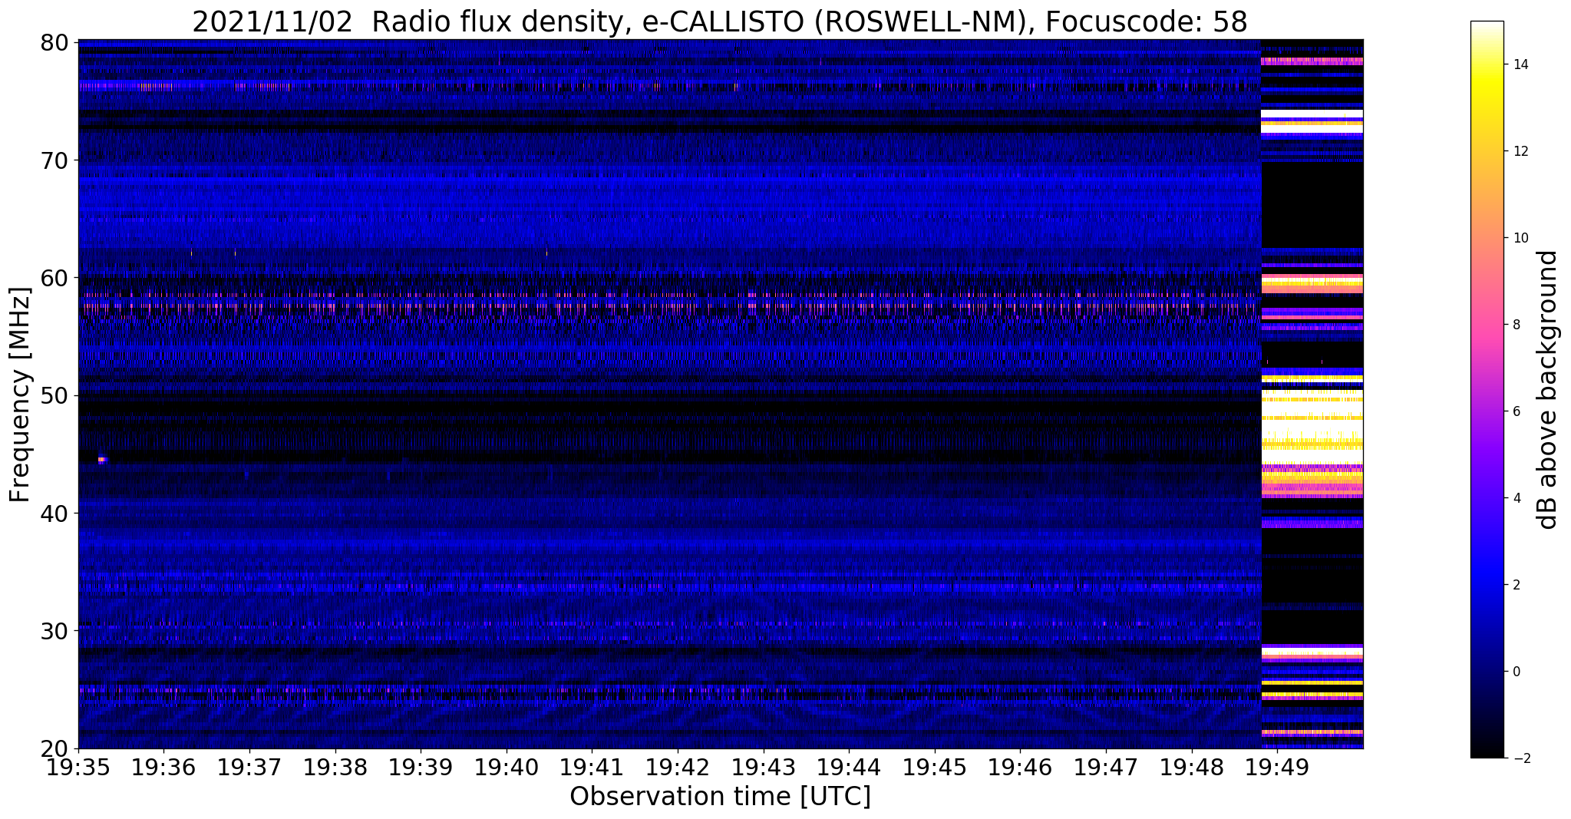
Task: Click the colorbar tick label 8
Action: pyautogui.click(x=1516, y=325)
